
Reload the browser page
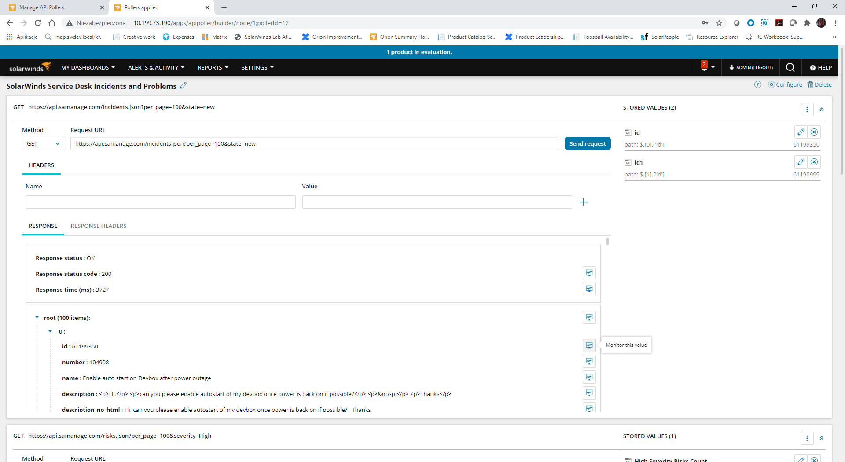point(38,23)
